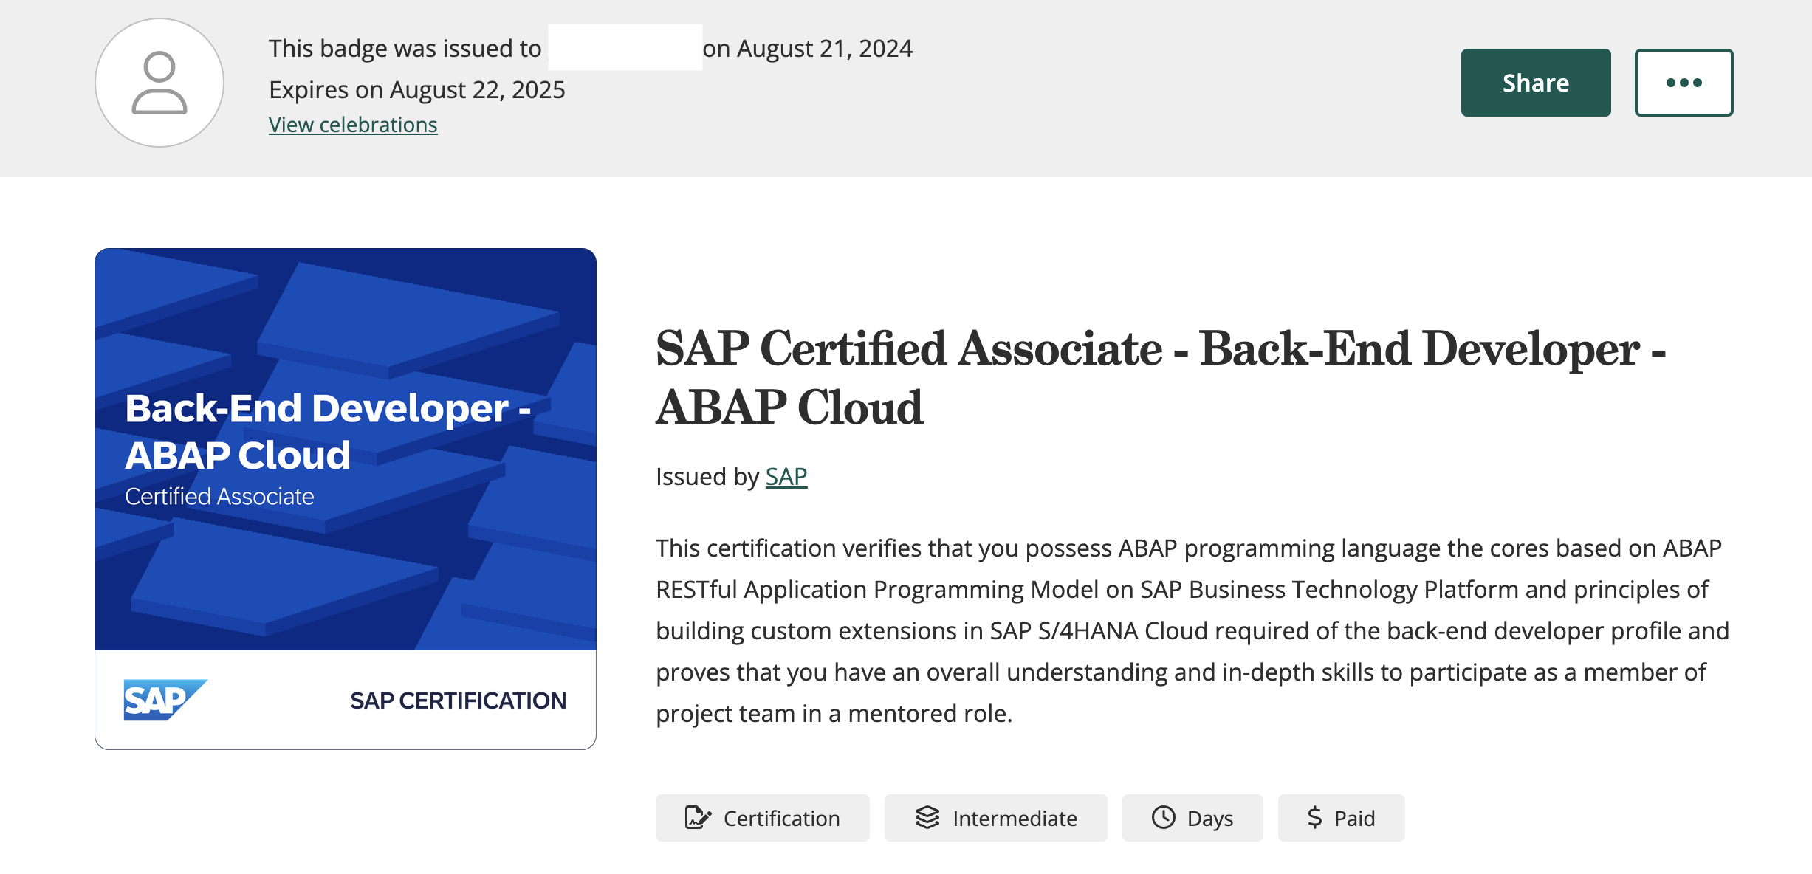Follow the SAP issuer link
1812x874 pixels.
click(786, 477)
